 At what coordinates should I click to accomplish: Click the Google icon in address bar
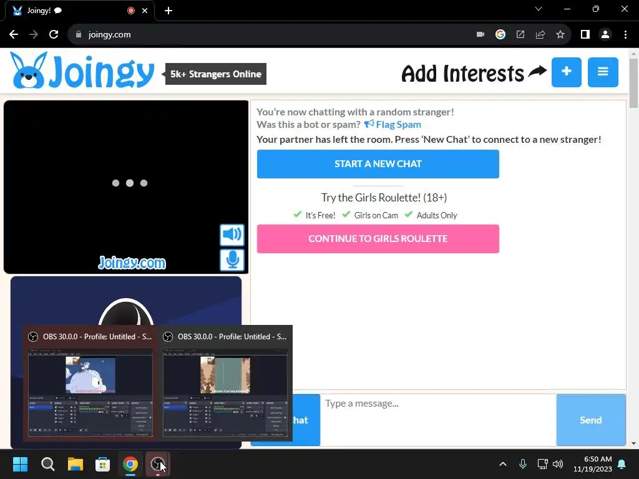click(500, 35)
